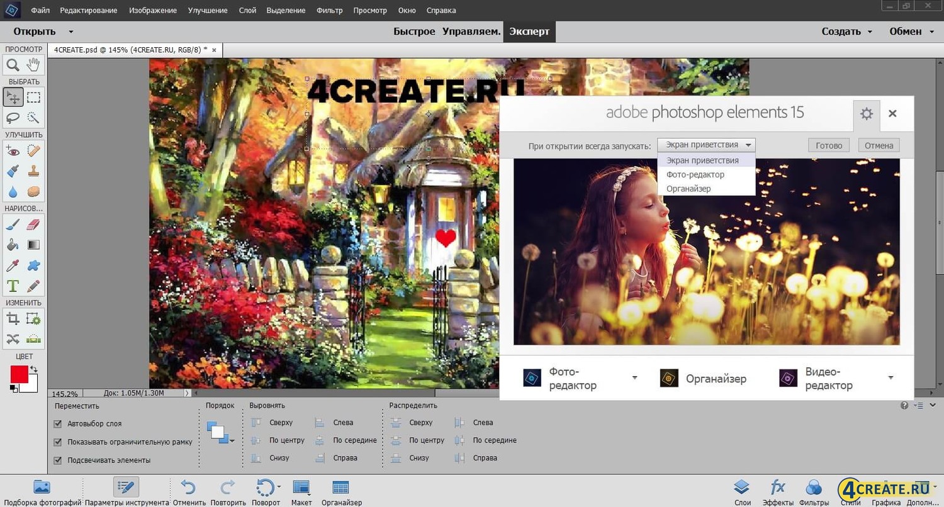
Task: Click the welcome screen dandelion image
Action: (707, 252)
